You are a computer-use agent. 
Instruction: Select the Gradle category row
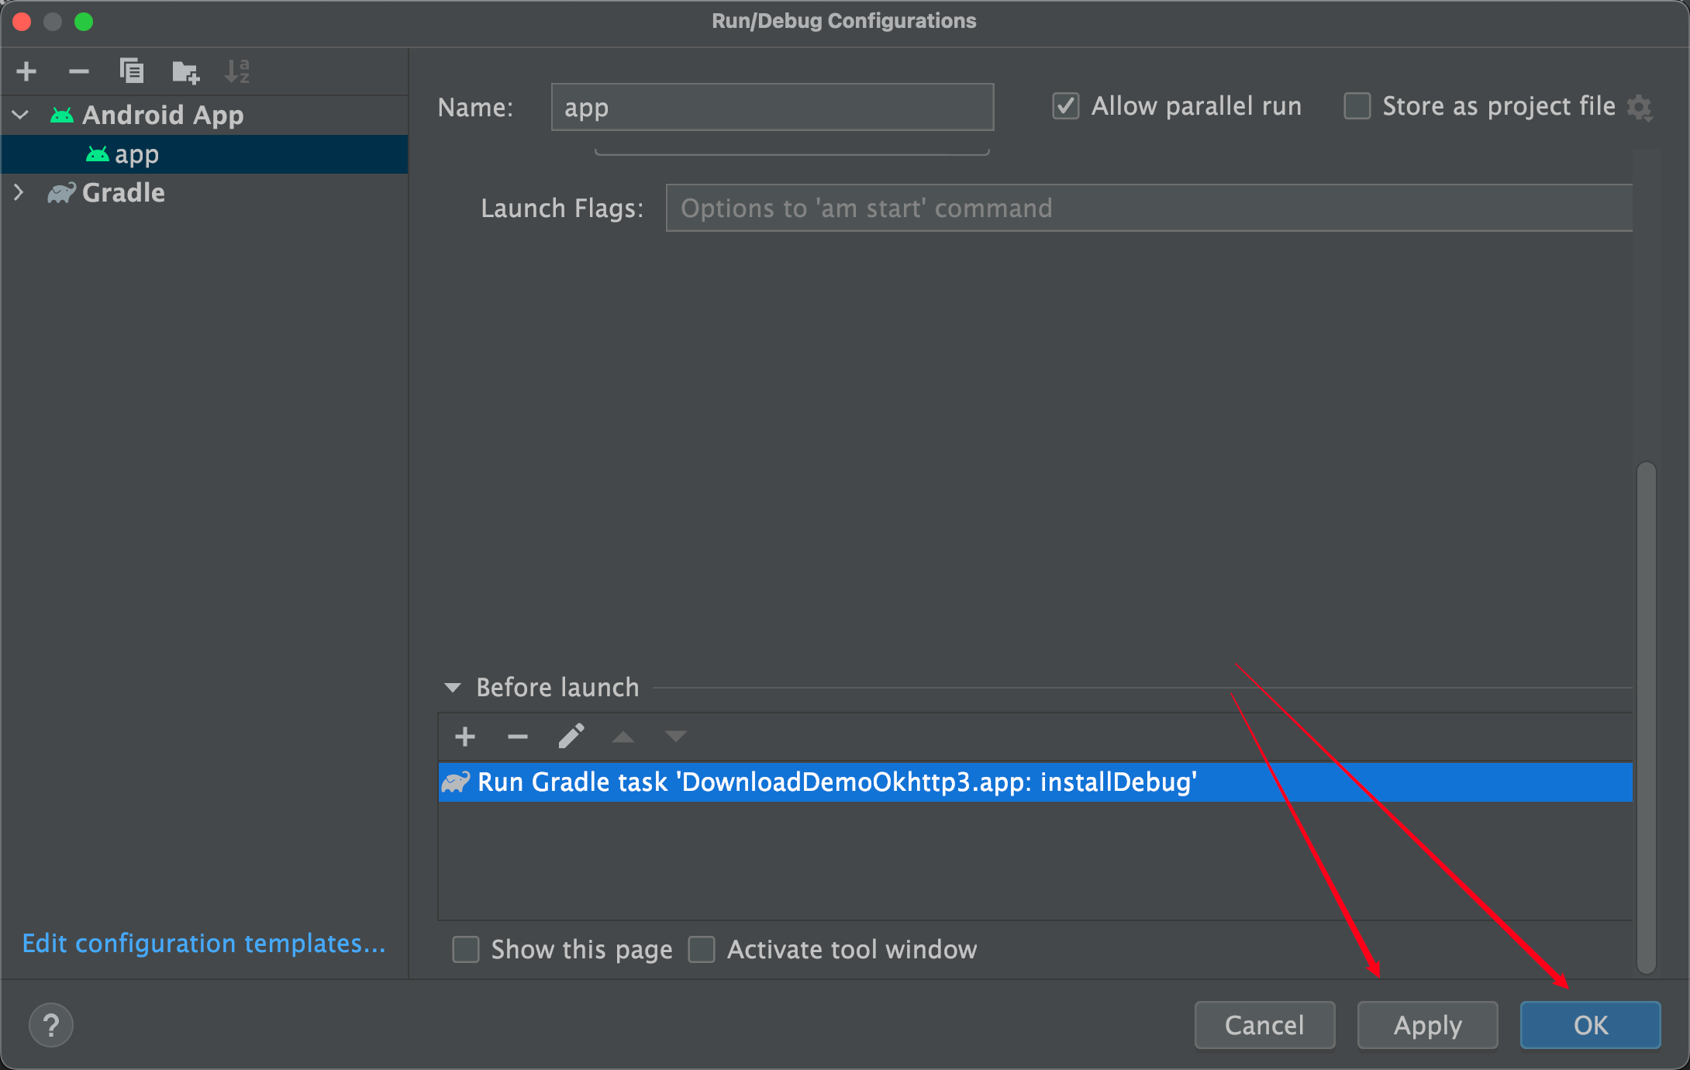pyautogui.click(x=205, y=192)
